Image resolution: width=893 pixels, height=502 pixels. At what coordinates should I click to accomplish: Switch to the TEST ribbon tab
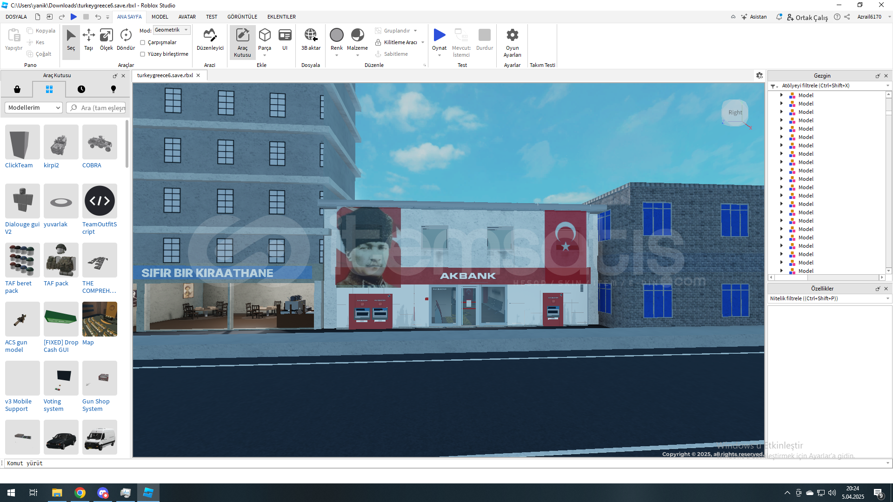click(212, 17)
